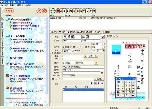The image size is (152, 109).
Task: Close the キーパッド keypad window
Action: [134, 79]
